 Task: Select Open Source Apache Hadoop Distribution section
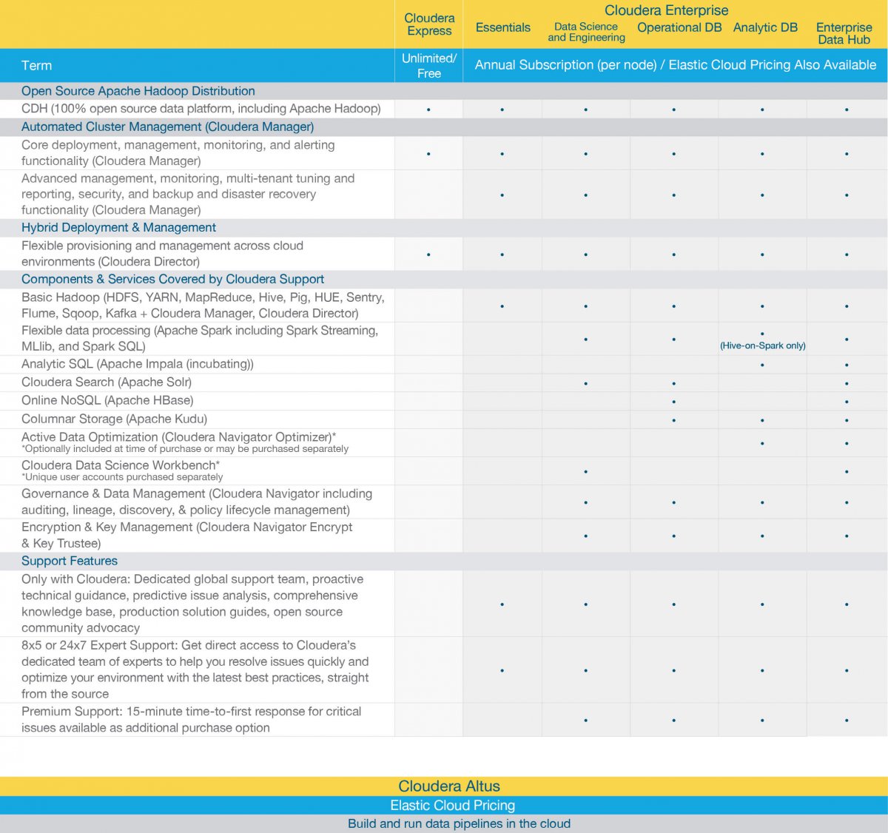(x=138, y=91)
